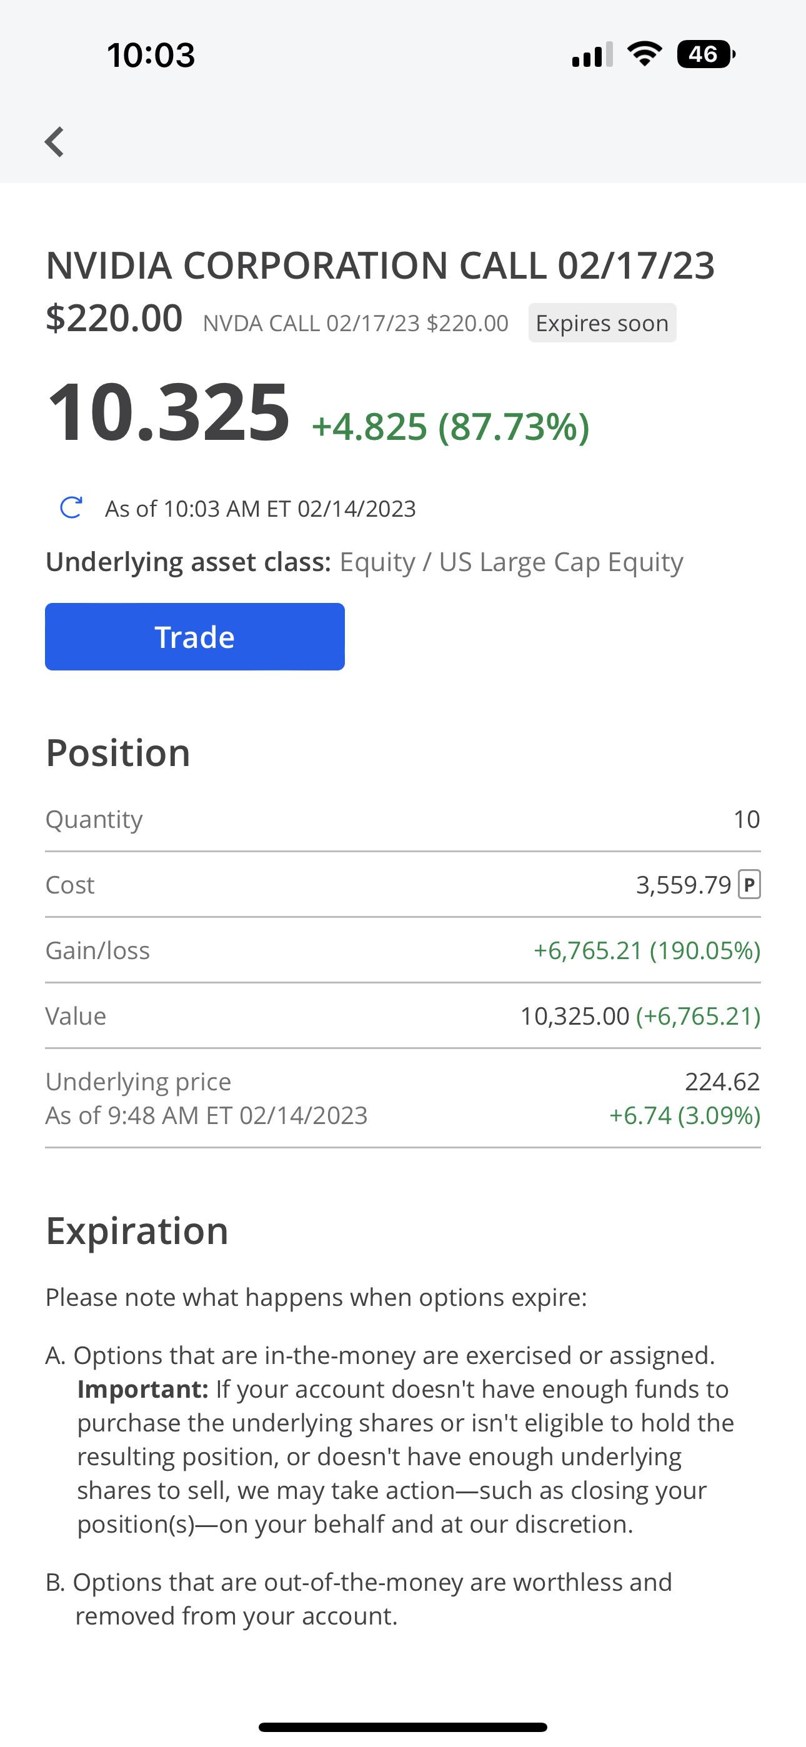Tap the cellular signal bars

pyautogui.click(x=592, y=54)
